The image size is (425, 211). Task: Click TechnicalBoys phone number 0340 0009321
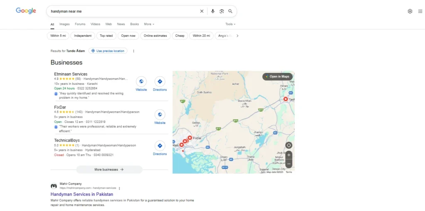click(103, 155)
